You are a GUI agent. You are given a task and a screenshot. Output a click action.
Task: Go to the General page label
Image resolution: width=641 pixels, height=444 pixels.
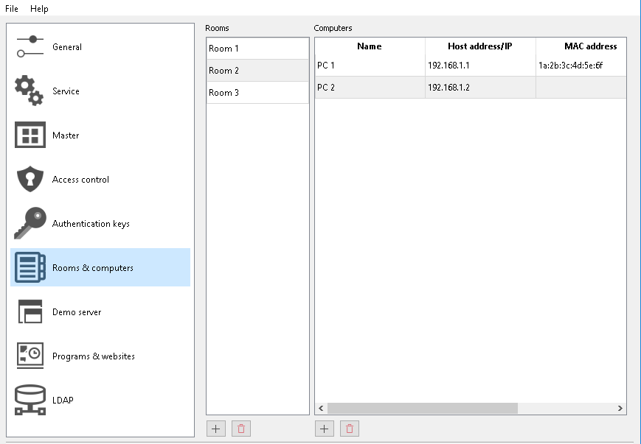coord(67,47)
